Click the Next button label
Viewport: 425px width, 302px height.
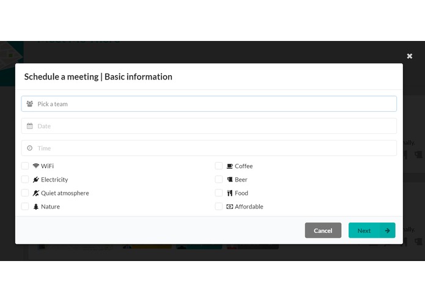point(364,230)
